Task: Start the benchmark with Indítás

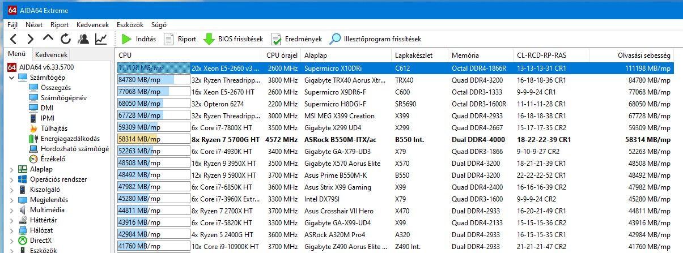Action: coord(139,39)
